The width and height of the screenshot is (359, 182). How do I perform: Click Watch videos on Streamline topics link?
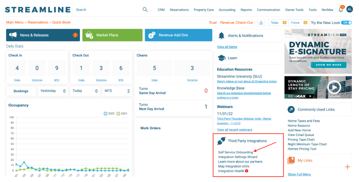coord(247,81)
